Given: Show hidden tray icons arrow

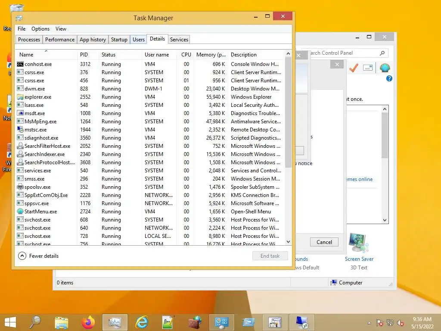Looking at the screenshot, I should [369, 323].
